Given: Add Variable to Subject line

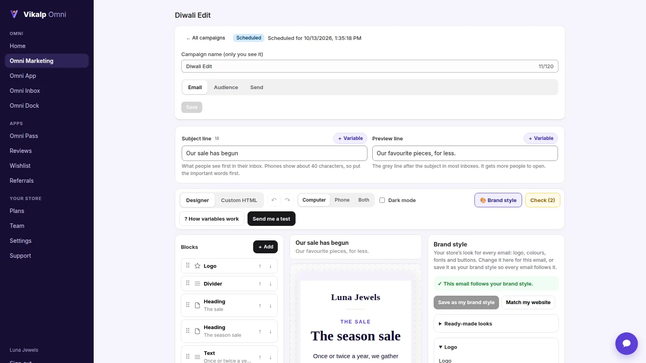Looking at the screenshot, I should pos(350,138).
